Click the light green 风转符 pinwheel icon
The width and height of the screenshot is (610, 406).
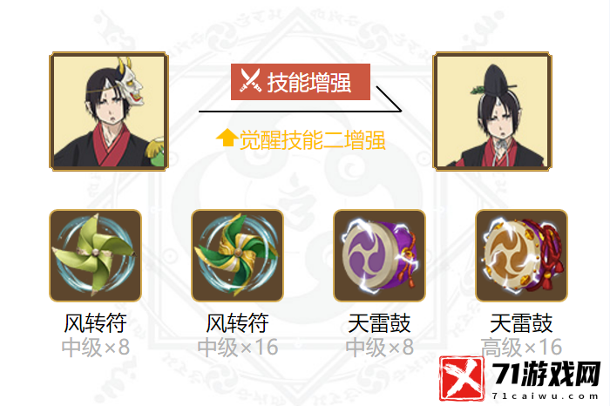pos(95,255)
